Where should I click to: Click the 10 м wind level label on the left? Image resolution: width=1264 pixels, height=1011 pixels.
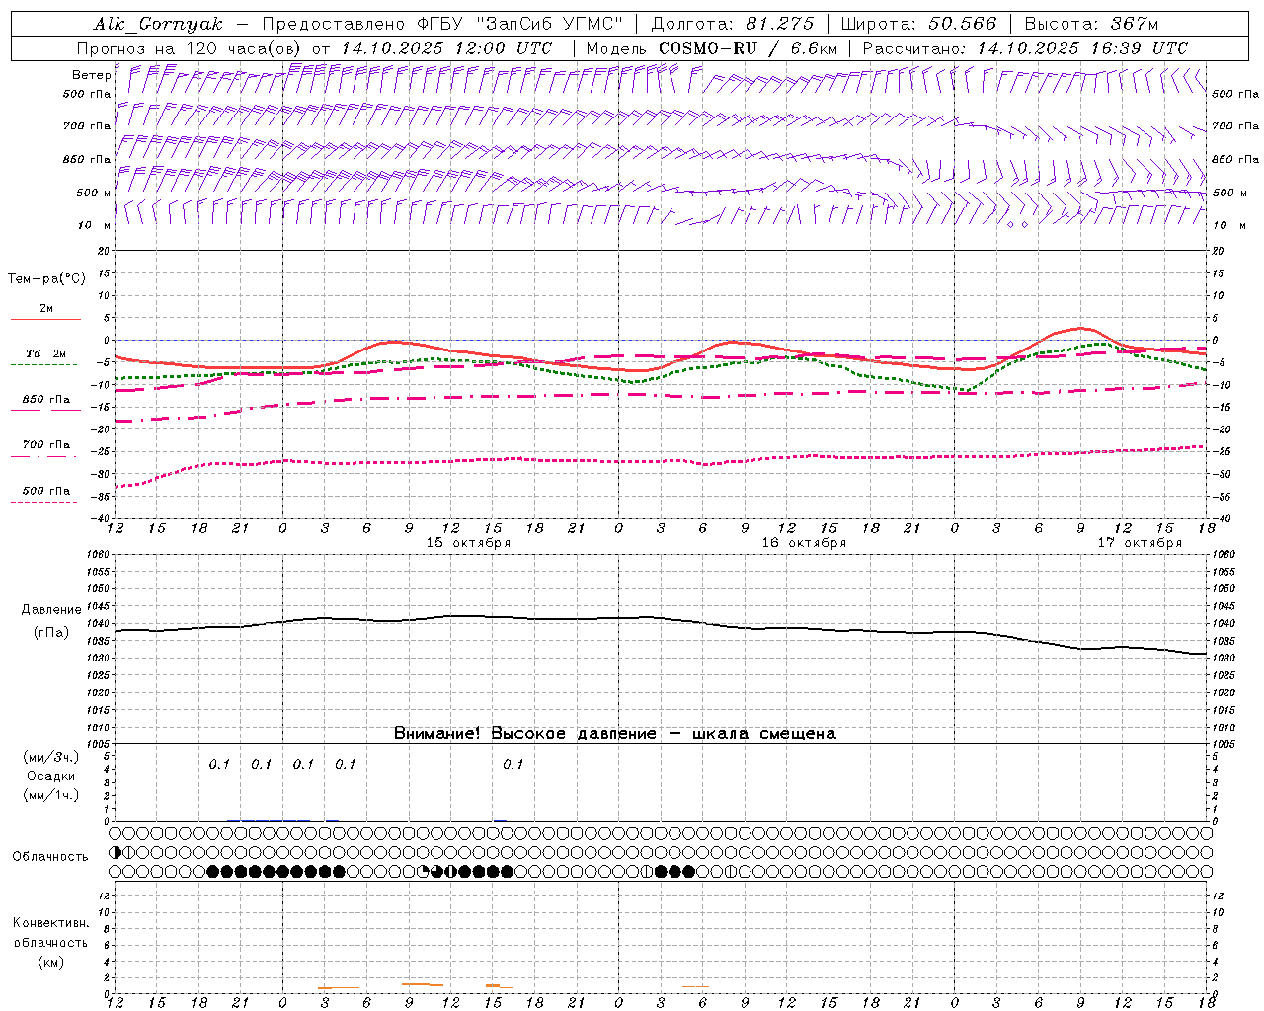click(96, 225)
